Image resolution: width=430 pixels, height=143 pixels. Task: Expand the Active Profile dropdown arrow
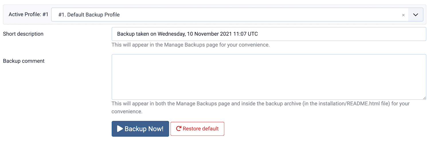(x=415, y=15)
